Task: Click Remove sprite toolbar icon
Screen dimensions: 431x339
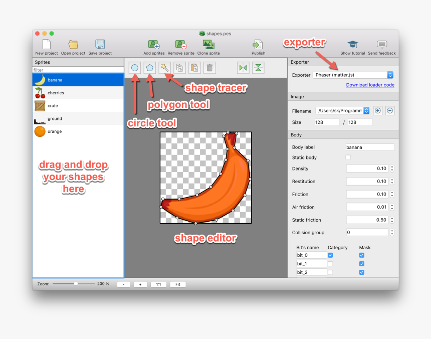Action: click(x=181, y=44)
